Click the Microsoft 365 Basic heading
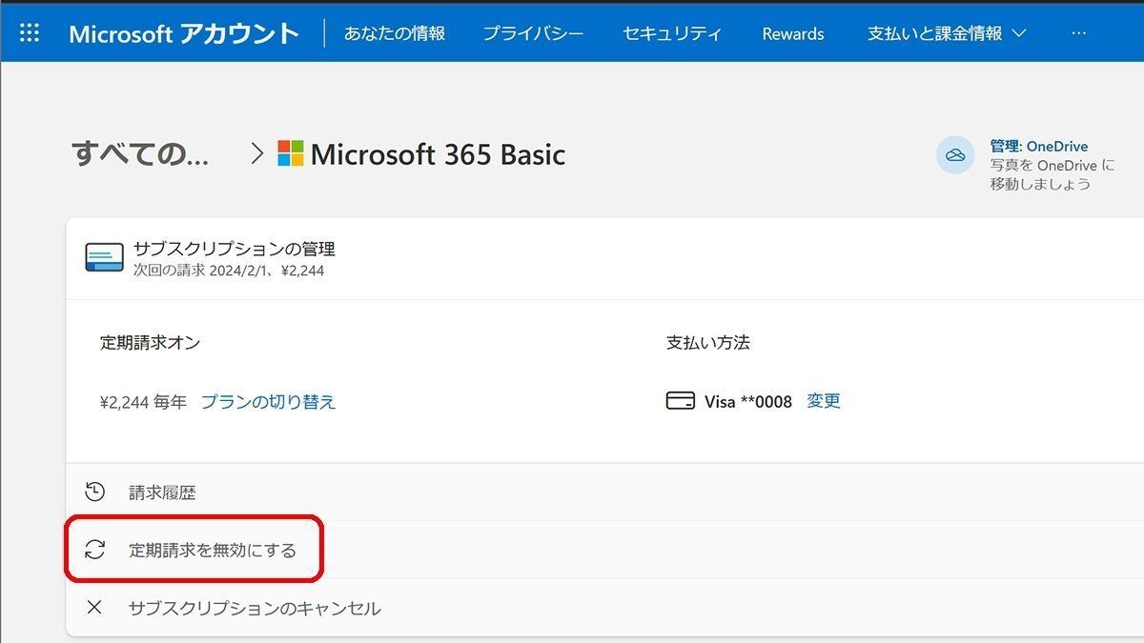The width and height of the screenshot is (1144, 643). [439, 154]
